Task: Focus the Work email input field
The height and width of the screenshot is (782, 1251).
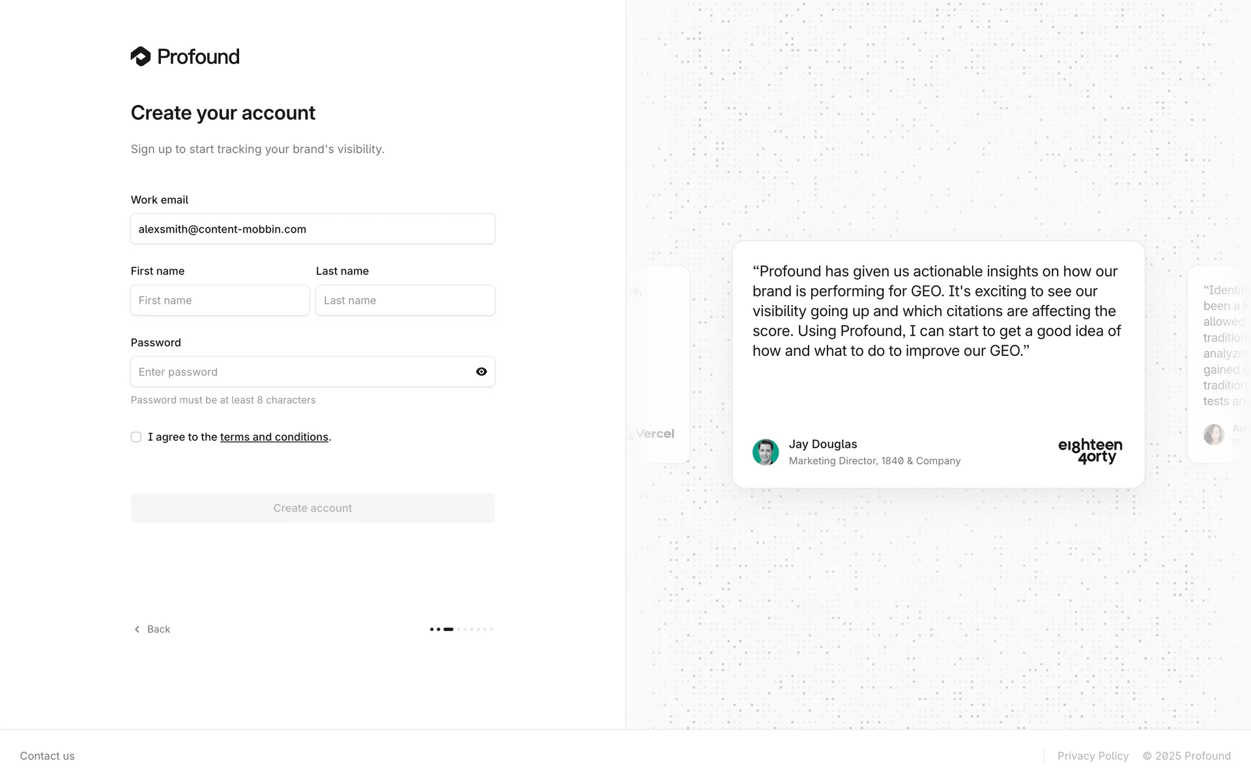Action: click(313, 229)
